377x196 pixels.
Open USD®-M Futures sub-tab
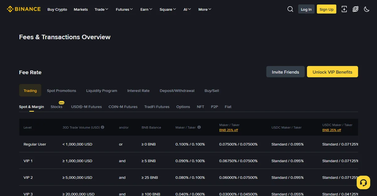[86, 107]
